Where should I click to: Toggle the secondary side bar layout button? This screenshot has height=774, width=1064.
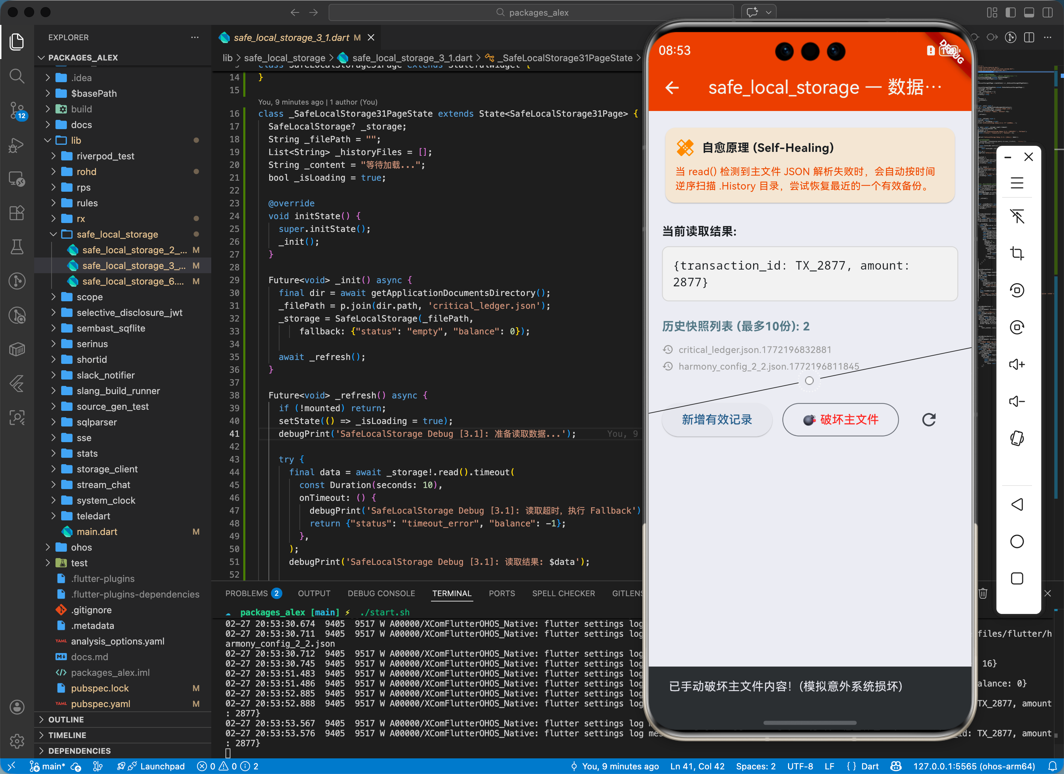pyautogui.click(x=1047, y=13)
